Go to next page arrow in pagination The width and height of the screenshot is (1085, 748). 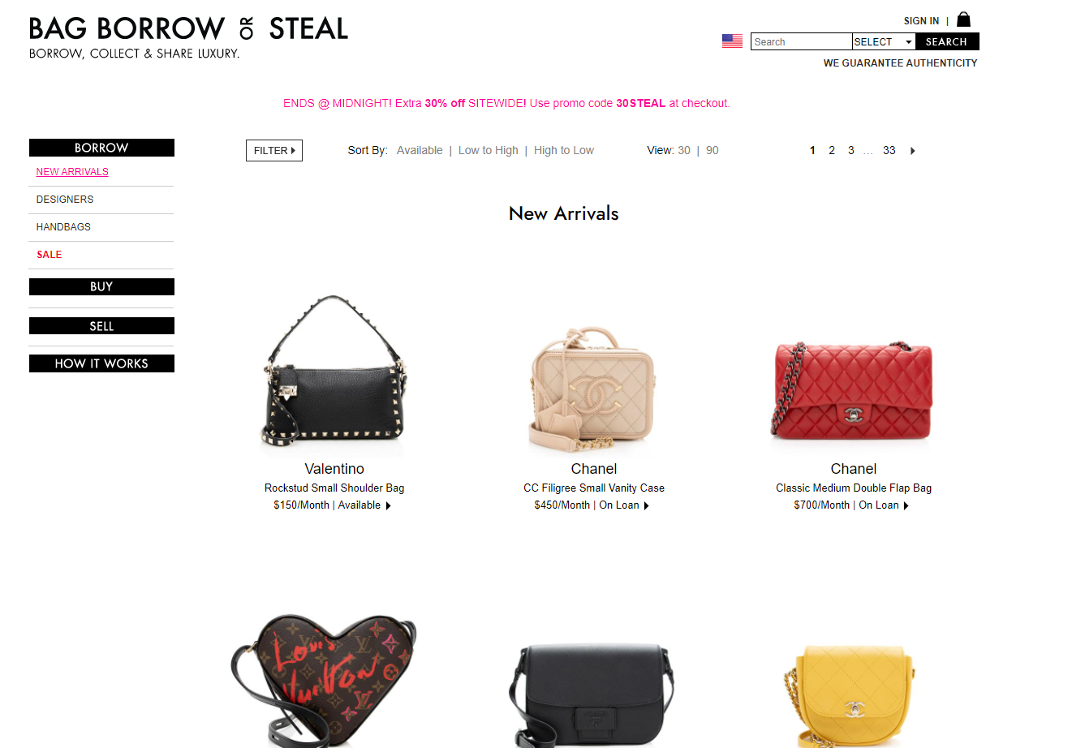point(913,151)
